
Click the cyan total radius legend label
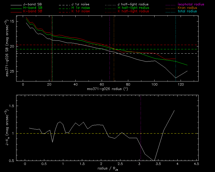(187, 11)
